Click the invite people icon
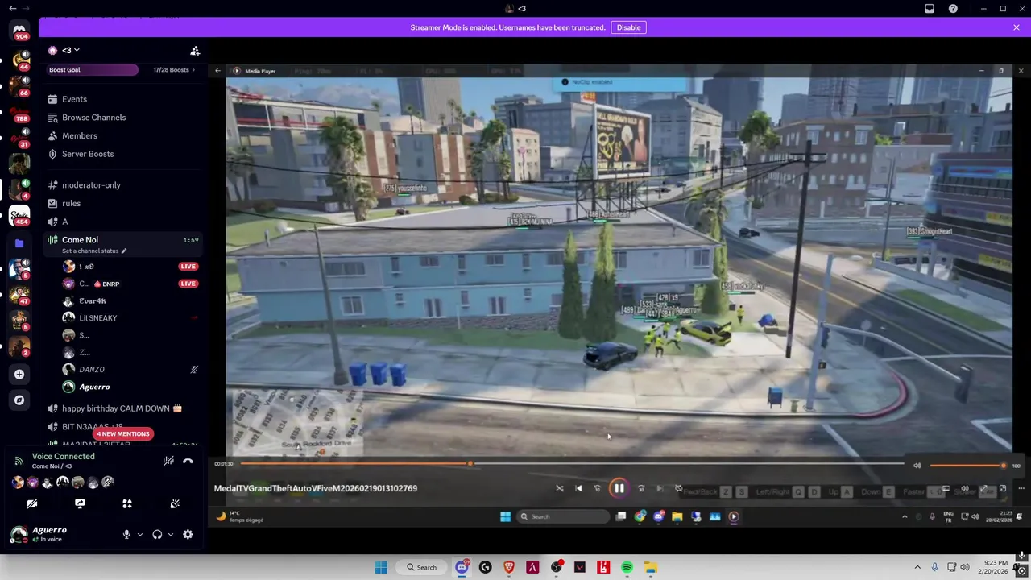1031x580 pixels. coord(195,51)
